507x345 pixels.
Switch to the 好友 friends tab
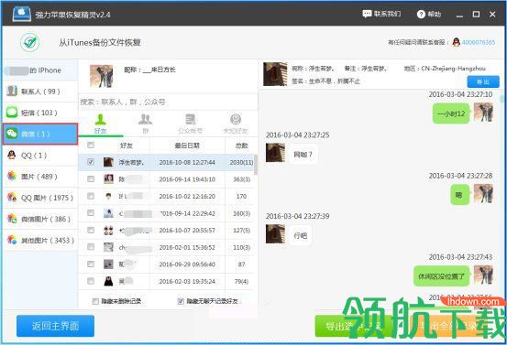click(x=101, y=124)
